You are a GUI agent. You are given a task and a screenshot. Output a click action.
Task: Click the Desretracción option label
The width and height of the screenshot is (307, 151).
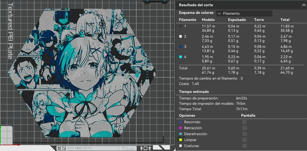tap(195, 134)
